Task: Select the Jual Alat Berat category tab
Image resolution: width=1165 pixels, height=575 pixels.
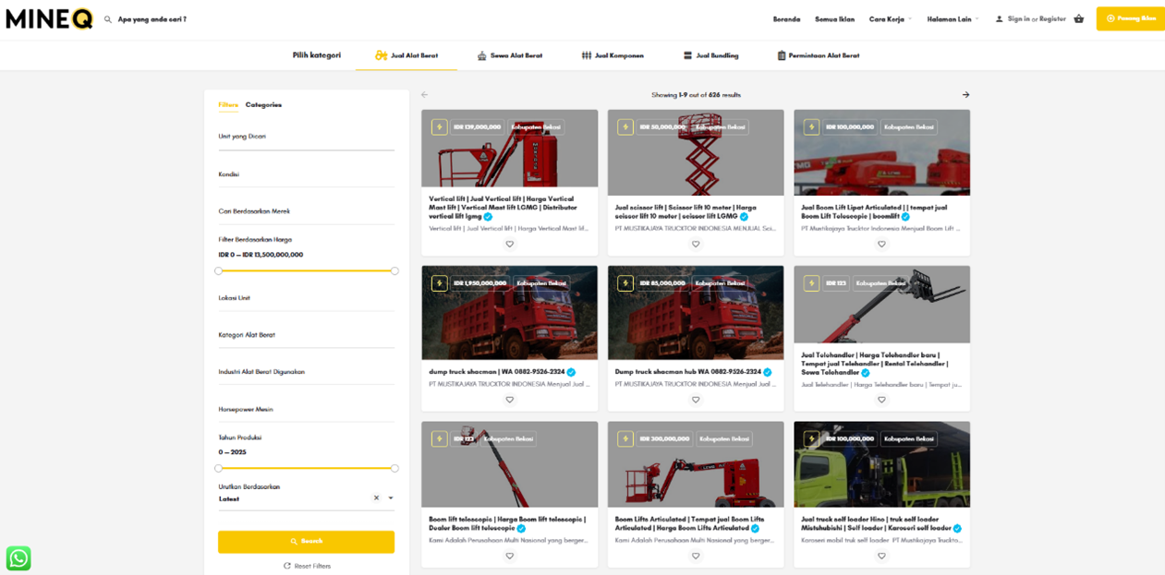Action: pos(407,55)
